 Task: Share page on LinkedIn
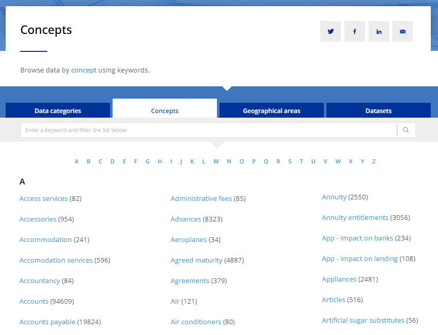[379, 31]
